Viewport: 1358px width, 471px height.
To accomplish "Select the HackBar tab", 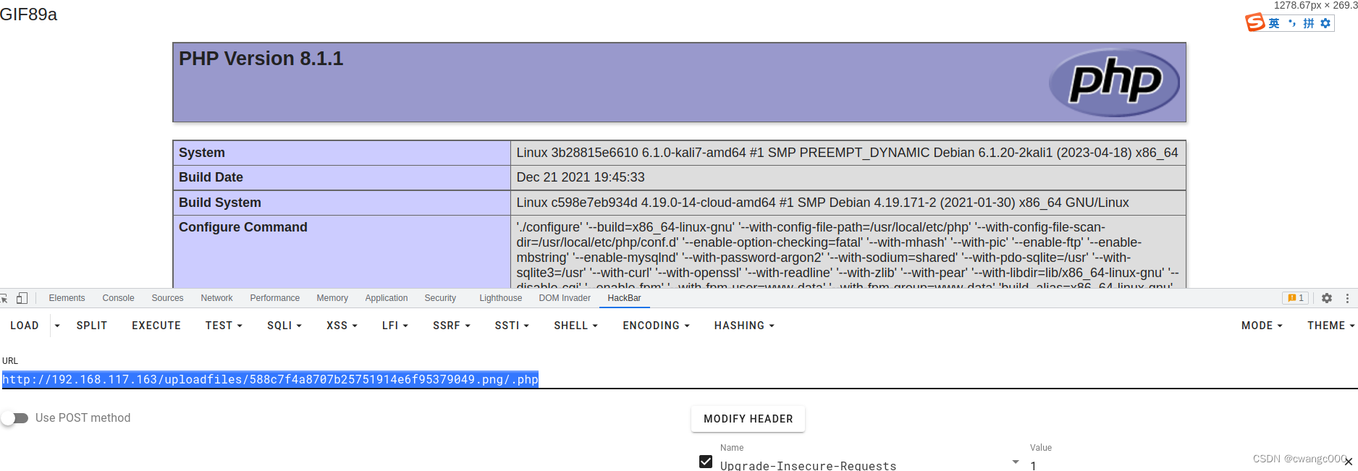I will point(624,298).
